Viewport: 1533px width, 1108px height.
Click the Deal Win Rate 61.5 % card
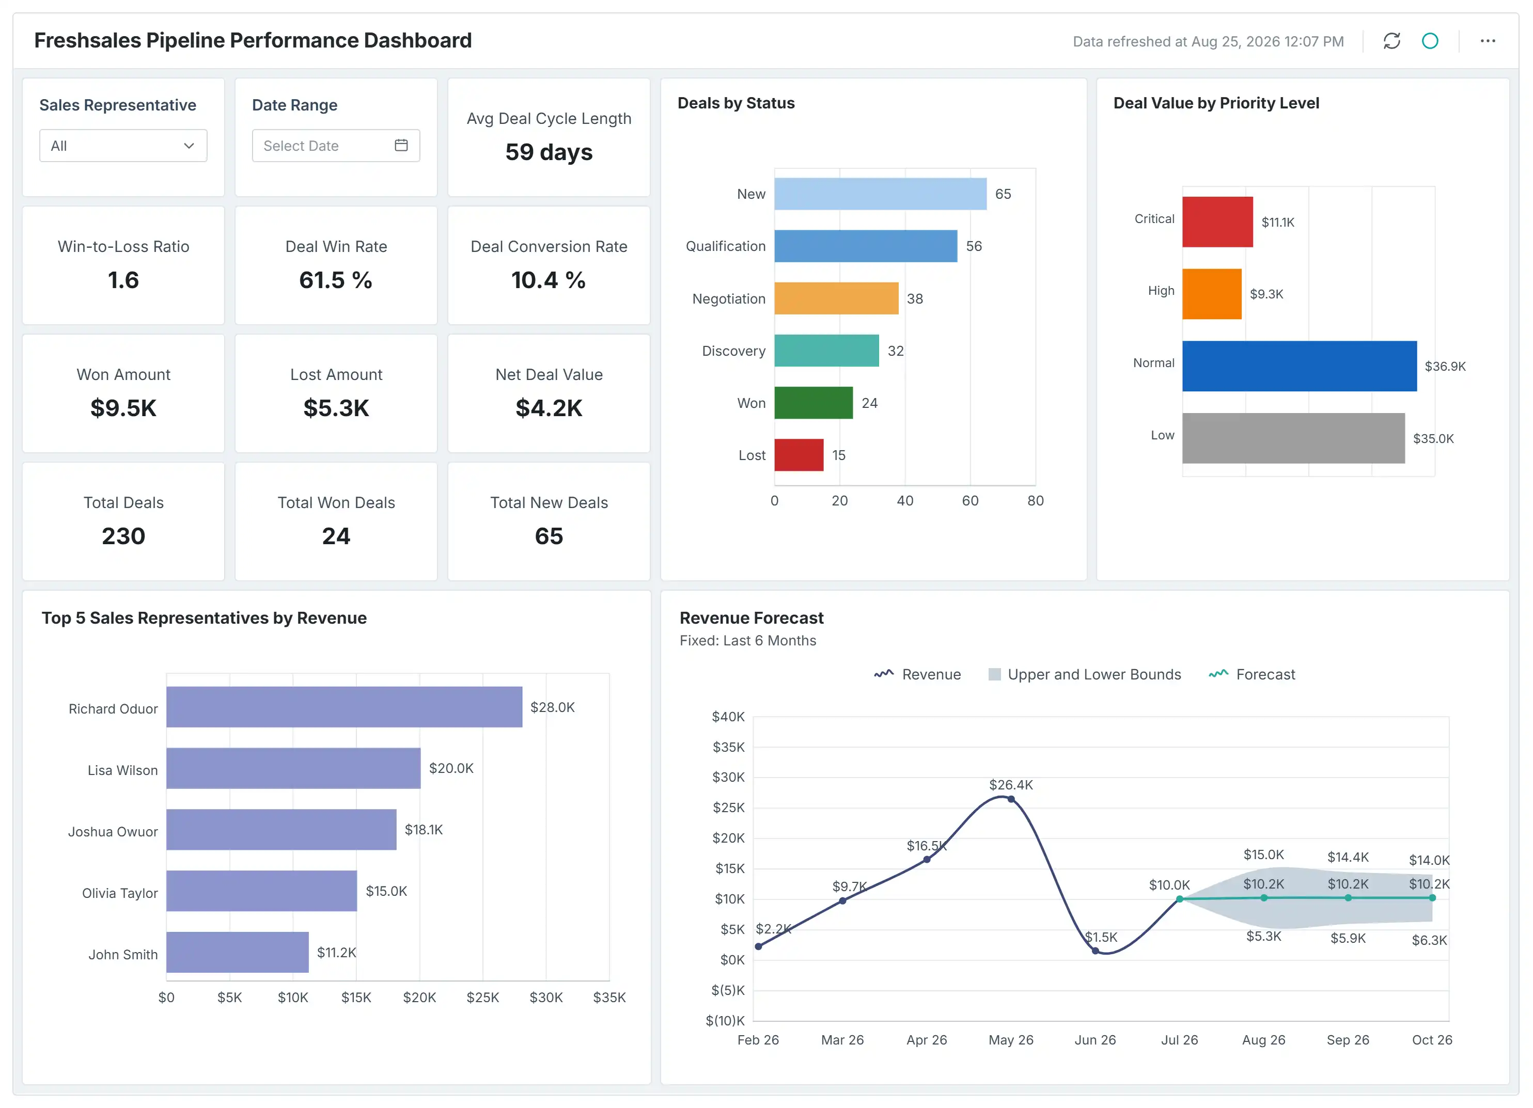[x=336, y=265]
